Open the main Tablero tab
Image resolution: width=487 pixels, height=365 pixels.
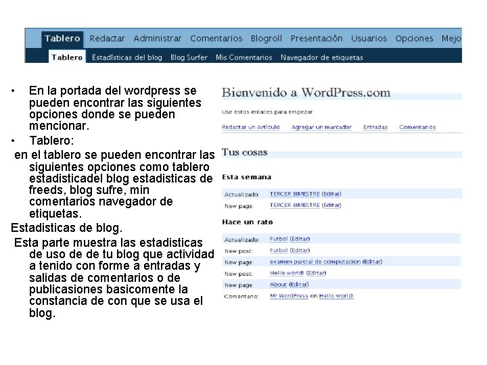click(62, 39)
